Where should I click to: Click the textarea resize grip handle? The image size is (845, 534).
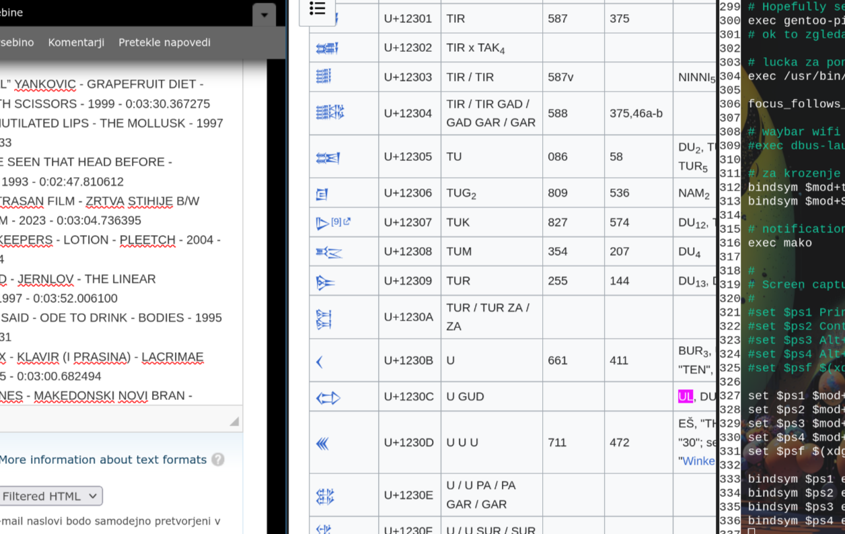(234, 422)
